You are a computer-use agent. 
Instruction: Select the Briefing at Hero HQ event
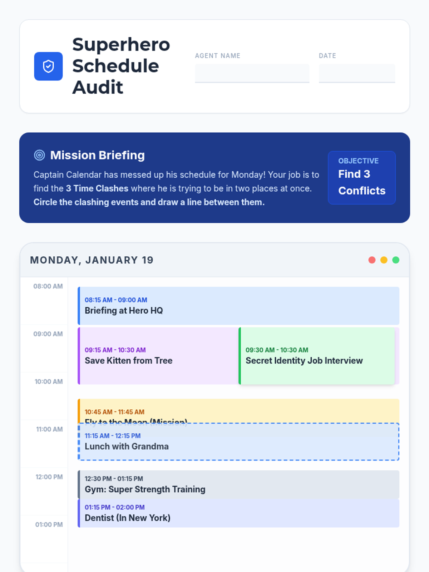[238, 306]
